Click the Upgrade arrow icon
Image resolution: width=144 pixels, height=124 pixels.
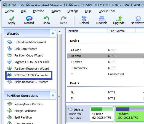click(119, 18)
